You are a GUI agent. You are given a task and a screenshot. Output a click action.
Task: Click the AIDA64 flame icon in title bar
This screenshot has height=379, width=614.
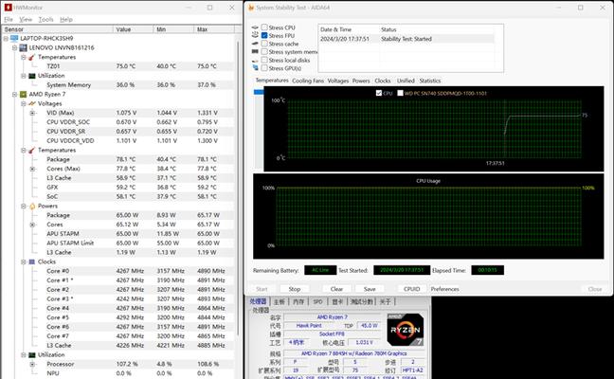251,8
